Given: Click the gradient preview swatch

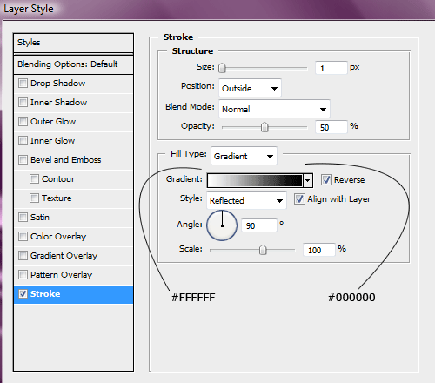Looking at the screenshot, I should point(255,180).
